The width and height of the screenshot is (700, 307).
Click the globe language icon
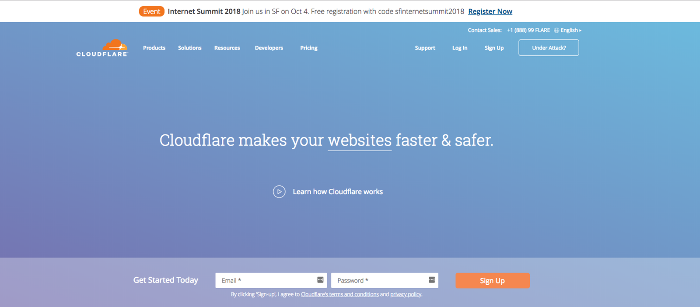click(556, 30)
